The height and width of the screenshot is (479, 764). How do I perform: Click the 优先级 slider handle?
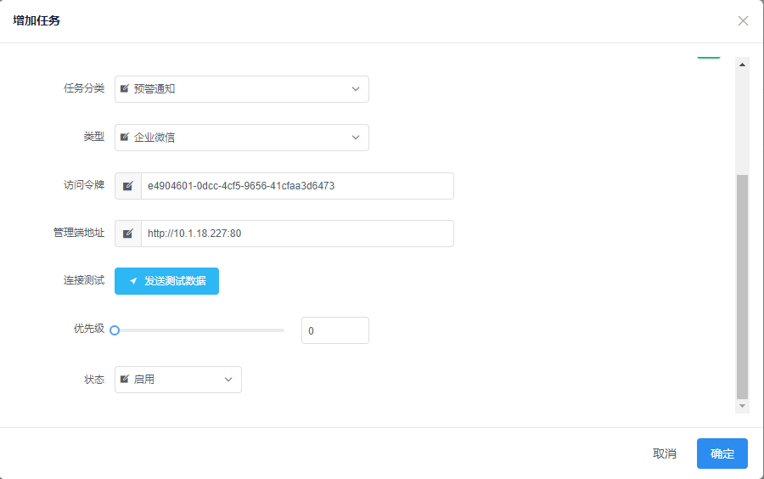115,330
